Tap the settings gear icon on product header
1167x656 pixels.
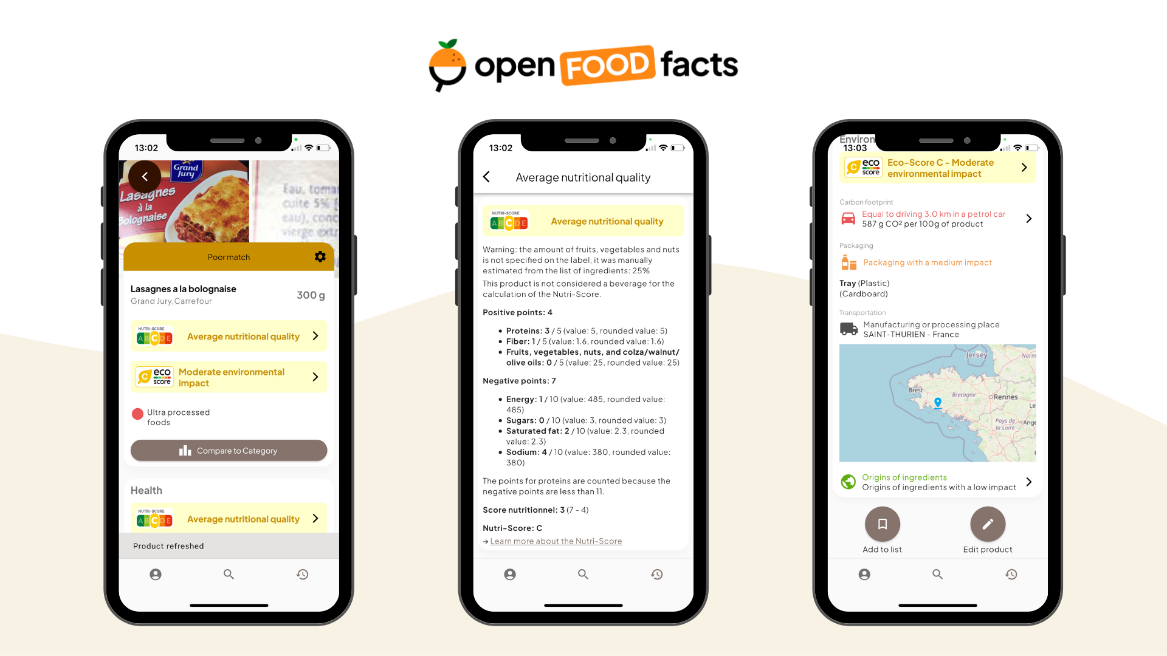click(319, 256)
